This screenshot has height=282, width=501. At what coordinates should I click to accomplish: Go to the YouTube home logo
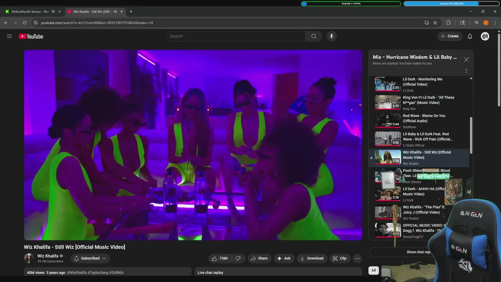31,36
